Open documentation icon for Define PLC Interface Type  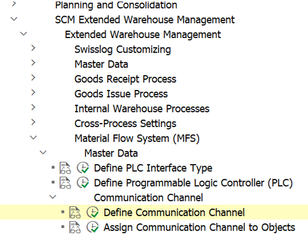tap(65, 168)
